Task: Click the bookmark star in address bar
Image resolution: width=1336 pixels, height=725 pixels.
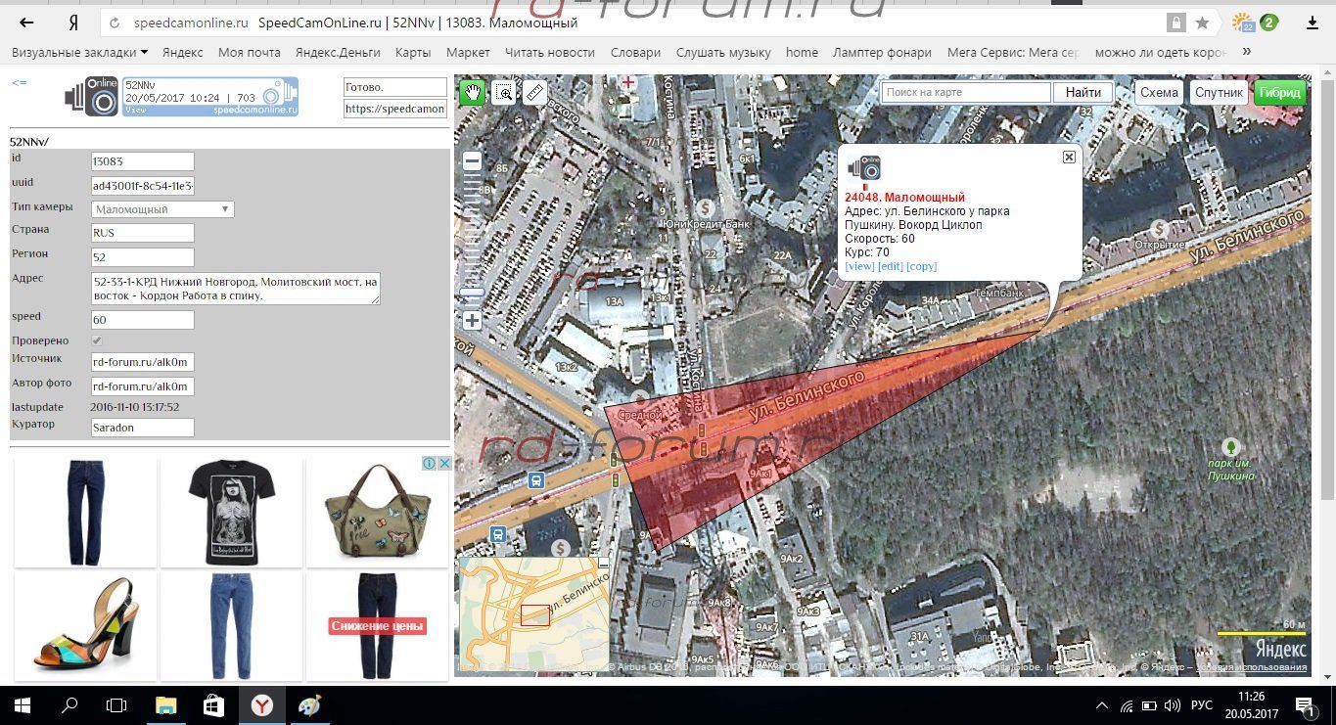Action: tap(1202, 23)
